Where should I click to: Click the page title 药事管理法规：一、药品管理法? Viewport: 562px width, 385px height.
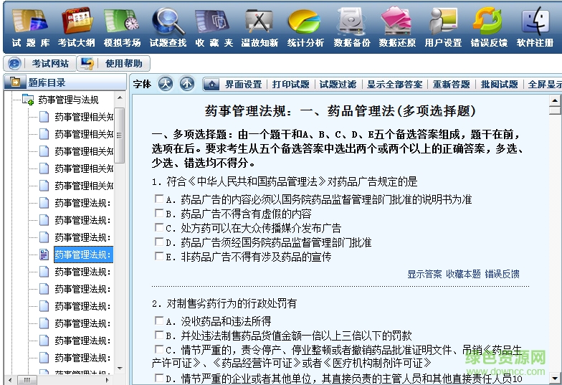click(340, 110)
